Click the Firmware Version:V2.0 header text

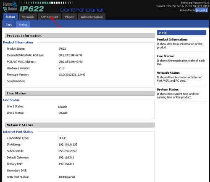[195, 3]
